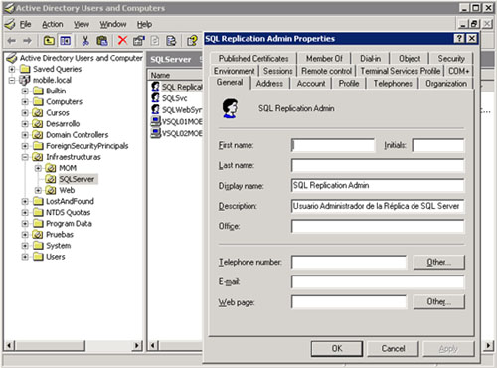Click the Back arrow toolbar button
The height and width of the screenshot is (368, 497).
click(x=12, y=41)
